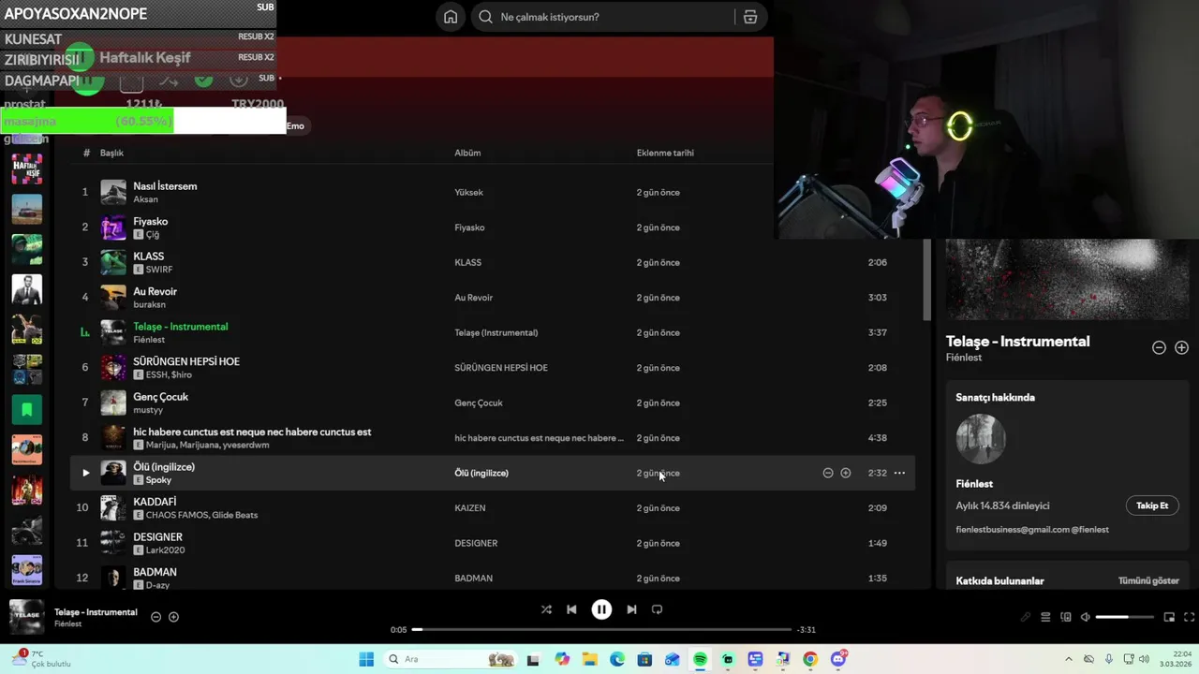
Task: Open Microsoft Edge from the taskbar
Action: pos(617,659)
